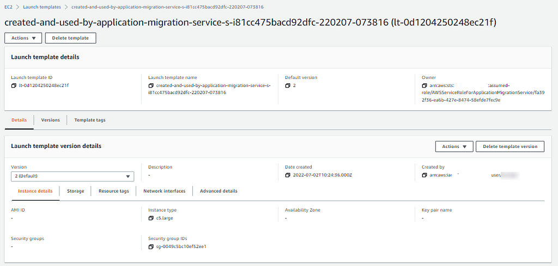Click the Availability Zone label
This screenshot has width=558, height=266.
(x=302, y=210)
